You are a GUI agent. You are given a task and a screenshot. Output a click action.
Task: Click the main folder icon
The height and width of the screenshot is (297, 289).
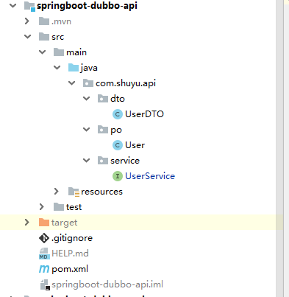pos(59,52)
